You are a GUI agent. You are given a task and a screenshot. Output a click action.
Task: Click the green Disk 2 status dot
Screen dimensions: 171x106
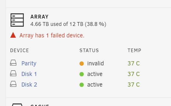(82, 85)
